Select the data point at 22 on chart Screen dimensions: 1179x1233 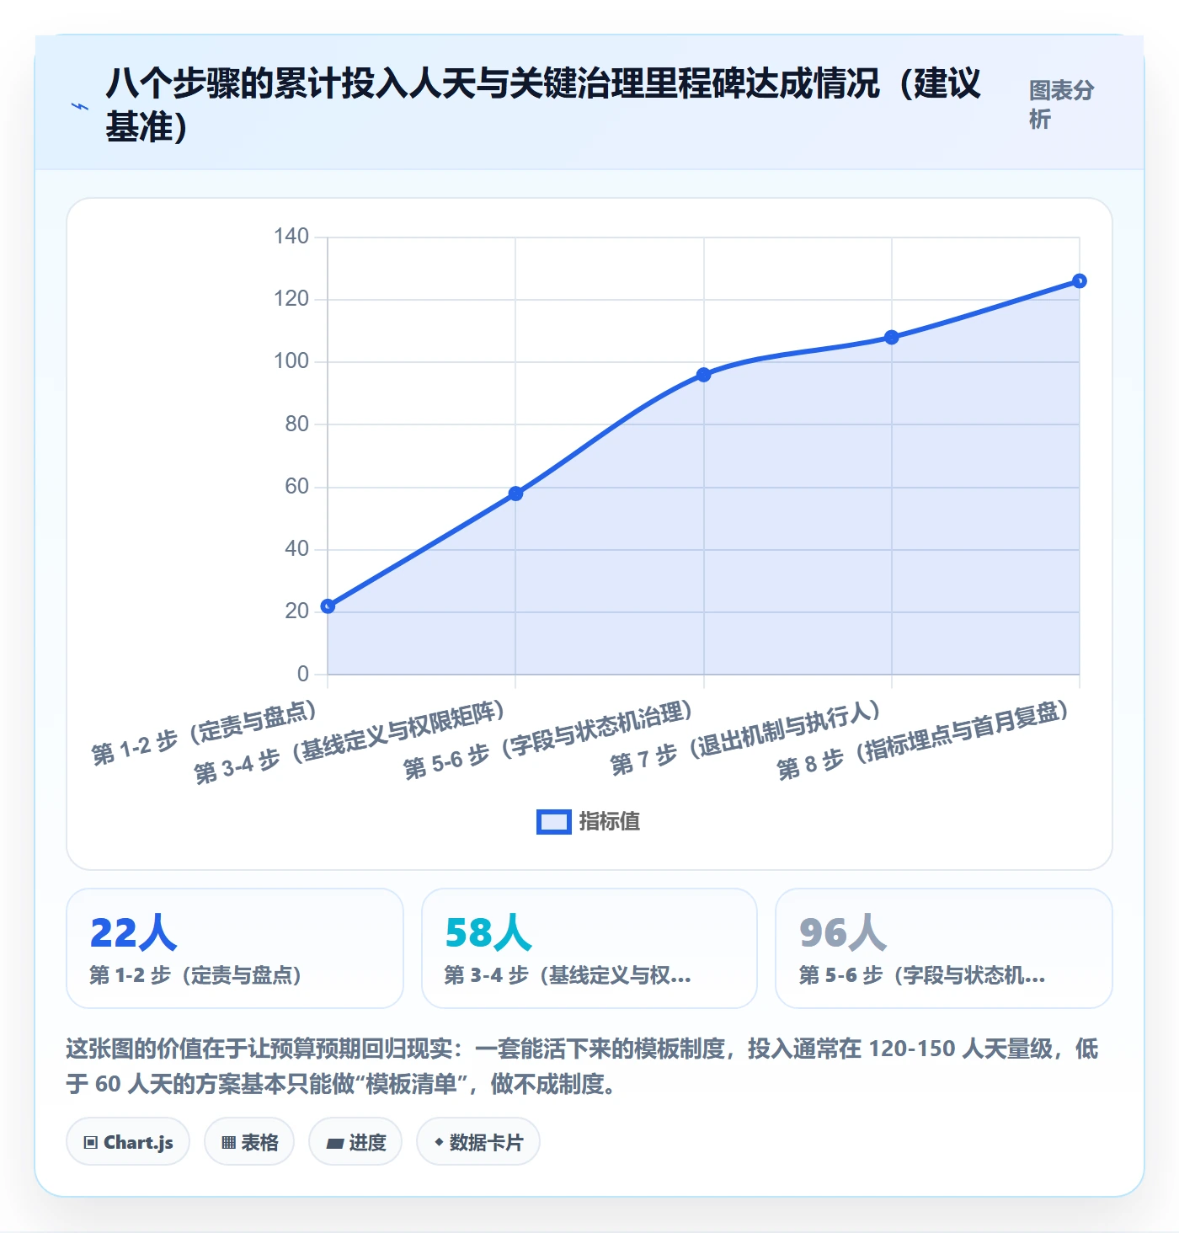(328, 606)
